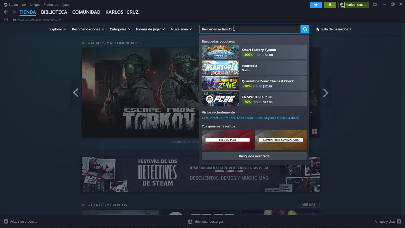Switch to the TIENDA tab
Viewport: 405px width, 228px height.
click(28, 12)
